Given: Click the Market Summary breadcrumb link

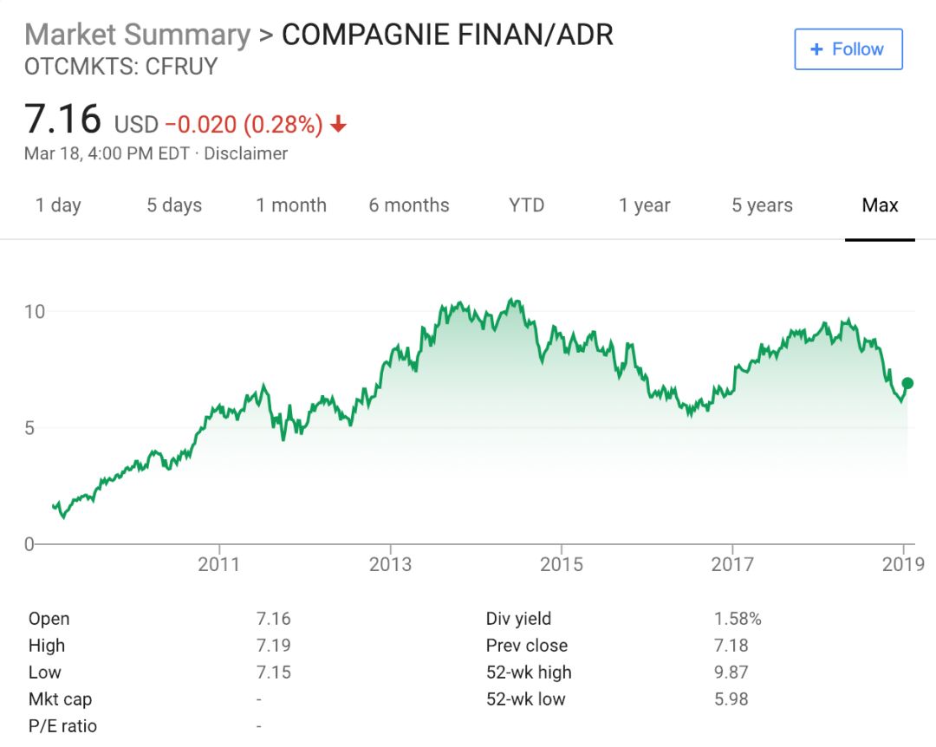Looking at the screenshot, I should click(x=137, y=35).
